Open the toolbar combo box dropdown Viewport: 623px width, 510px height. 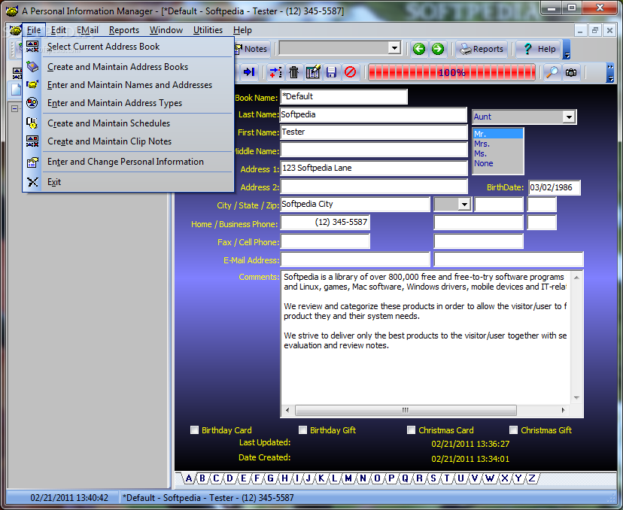click(x=394, y=48)
